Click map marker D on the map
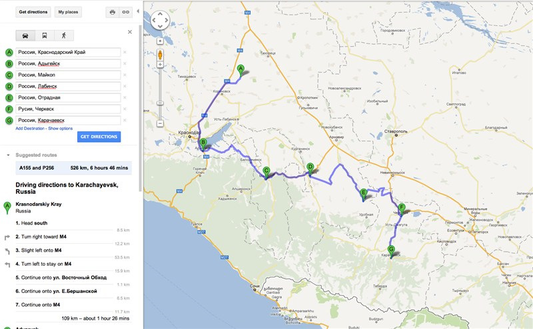 (x=310, y=169)
